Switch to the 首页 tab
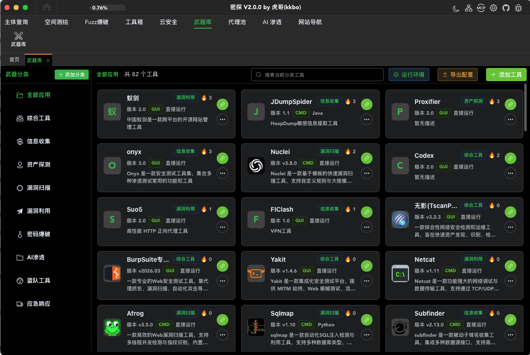This screenshot has width=530, height=355. pyautogui.click(x=15, y=60)
